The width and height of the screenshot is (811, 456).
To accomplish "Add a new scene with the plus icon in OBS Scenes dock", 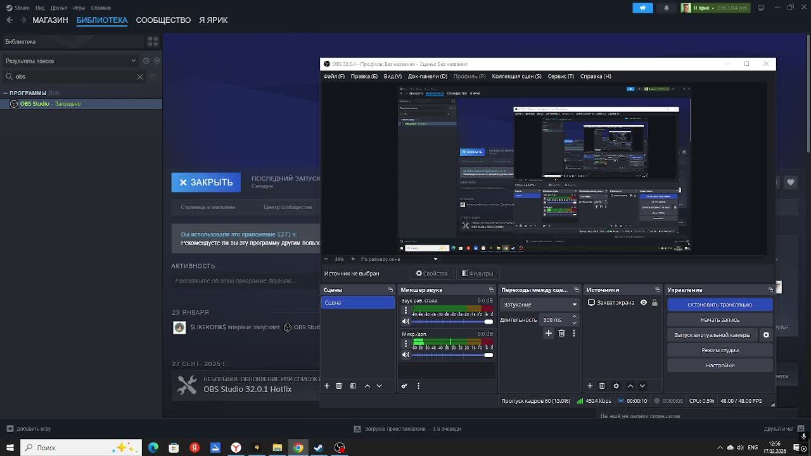I will point(327,386).
